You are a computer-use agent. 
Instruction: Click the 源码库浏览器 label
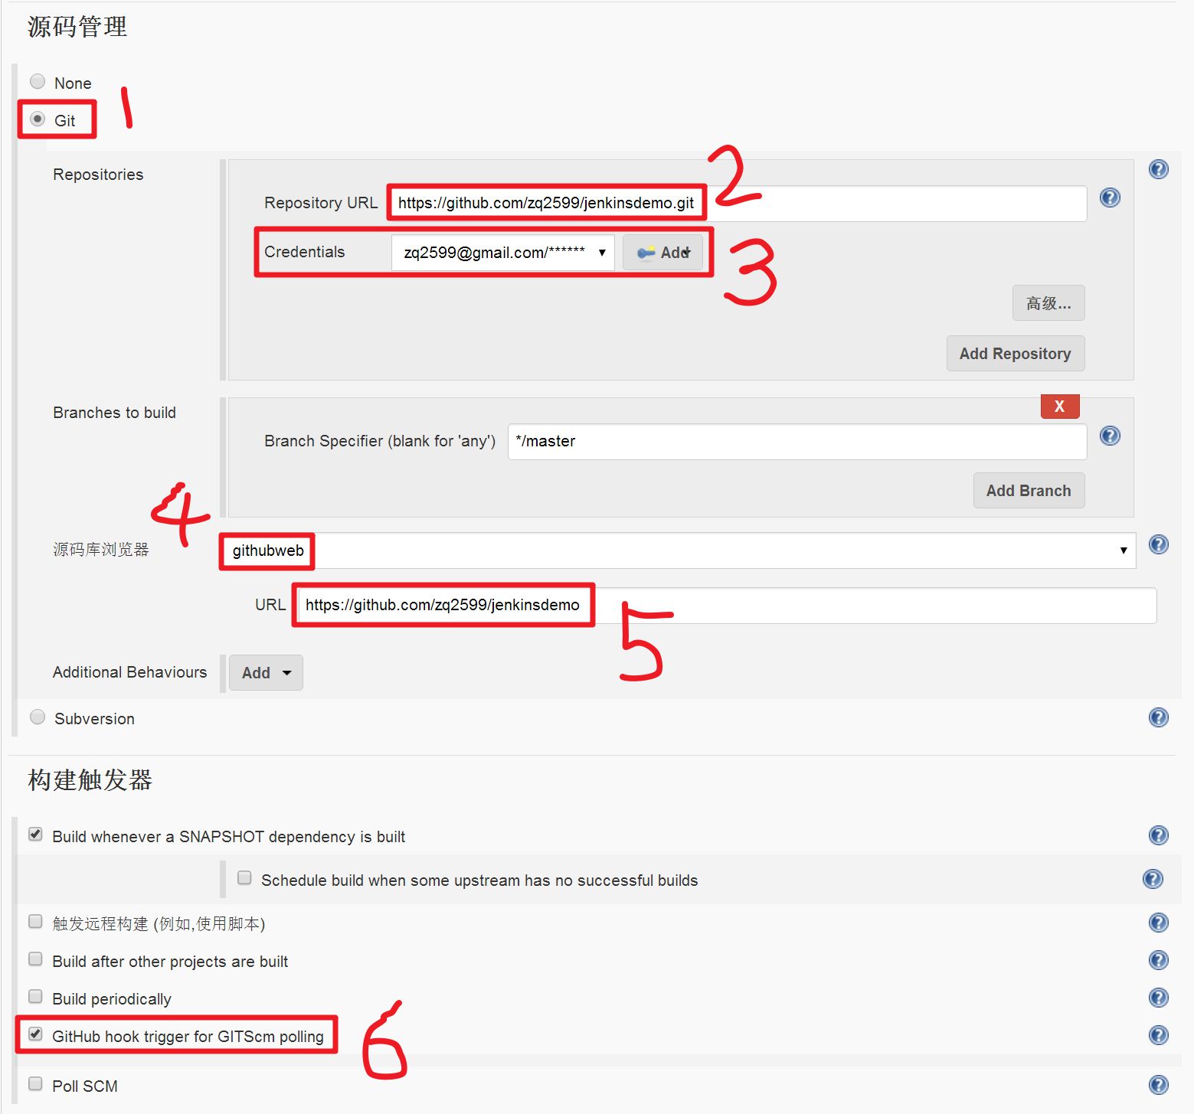(100, 550)
